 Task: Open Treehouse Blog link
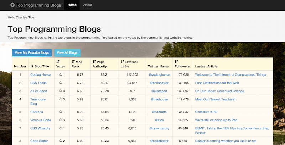point(38,101)
